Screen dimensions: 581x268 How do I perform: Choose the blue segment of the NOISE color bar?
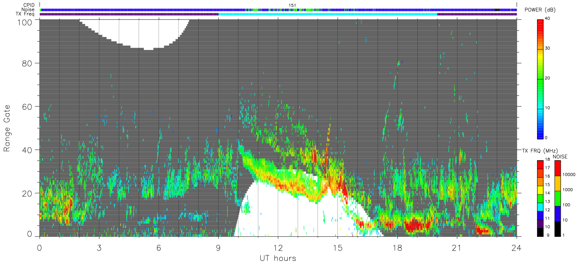click(x=557, y=213)
